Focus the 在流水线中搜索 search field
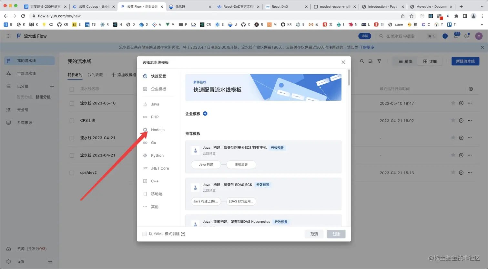This screenshot has height=269, width=488. click(407, 36)
